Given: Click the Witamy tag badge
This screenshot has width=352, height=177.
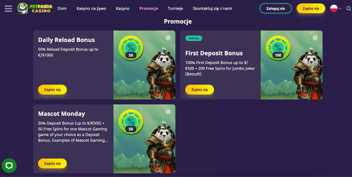Looking at the screenshot, I should (194, 38).
